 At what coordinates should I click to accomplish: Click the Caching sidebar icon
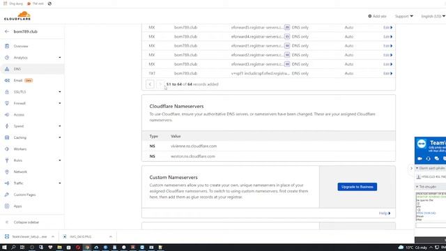pyautogui.click(x=7, y=137)
